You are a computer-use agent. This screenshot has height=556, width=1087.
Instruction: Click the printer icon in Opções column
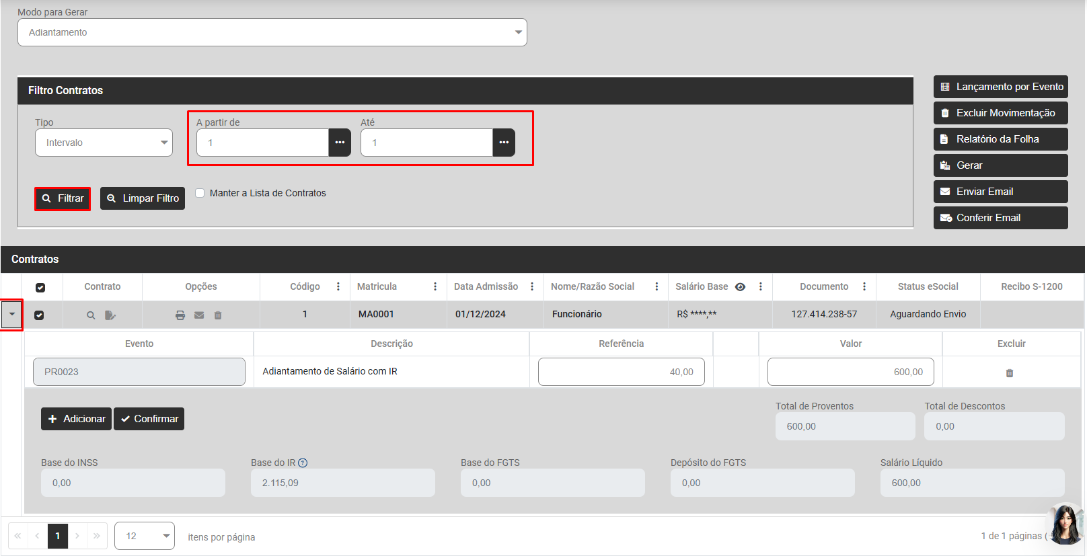tap(180, 315)
